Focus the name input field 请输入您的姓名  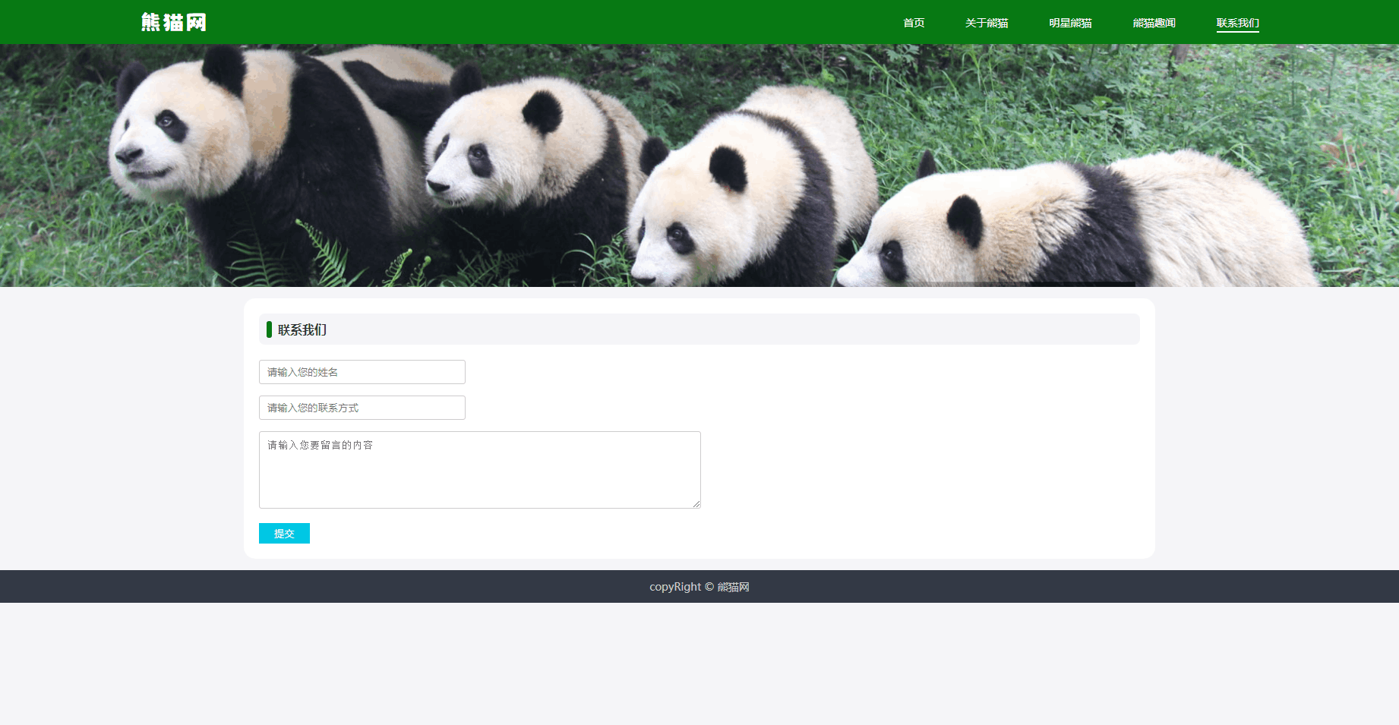pos(362,372)
